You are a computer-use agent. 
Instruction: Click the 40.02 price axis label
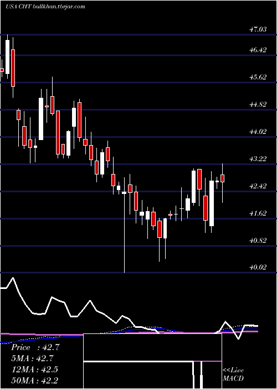(258, 267)
